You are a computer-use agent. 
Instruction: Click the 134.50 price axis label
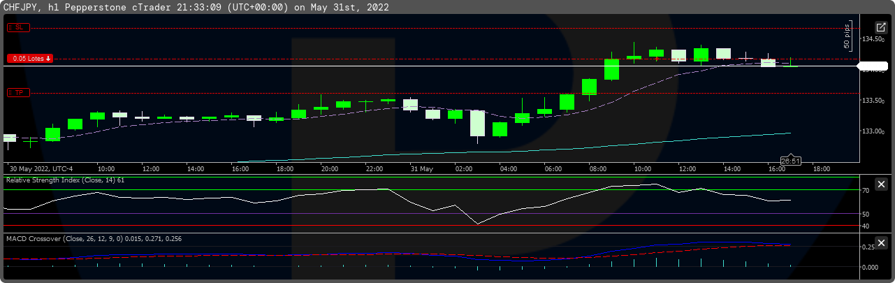[873, 39]
